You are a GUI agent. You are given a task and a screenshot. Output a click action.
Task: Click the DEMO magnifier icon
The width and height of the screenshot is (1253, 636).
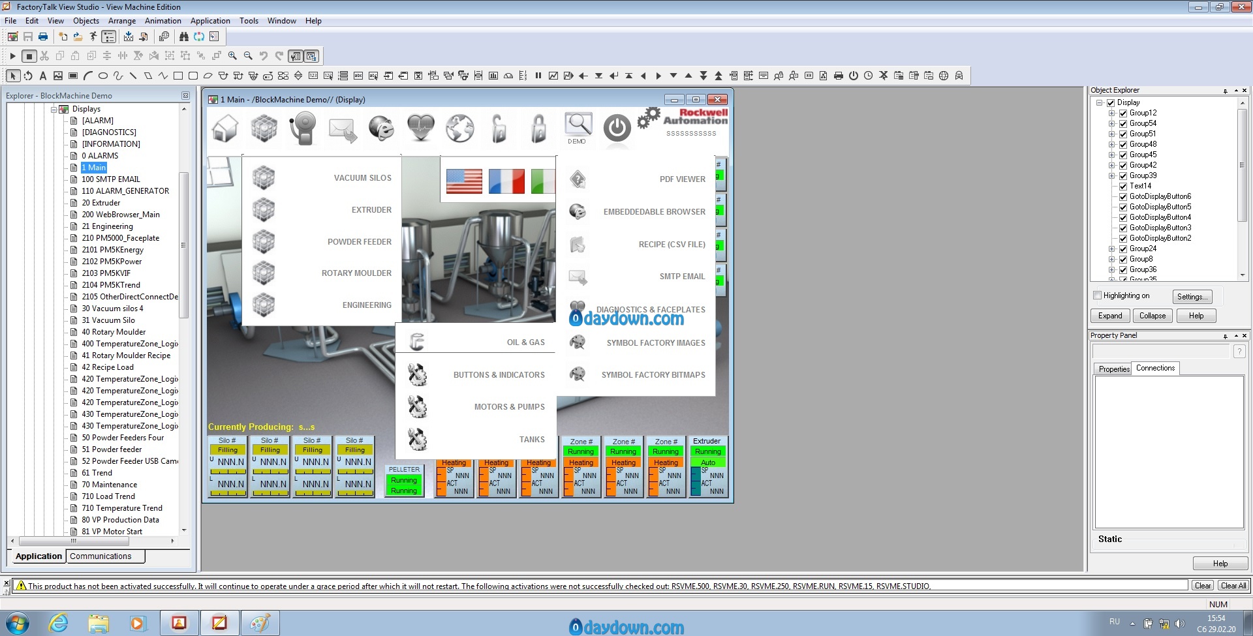pyautogui.click(x=578, y=128)
